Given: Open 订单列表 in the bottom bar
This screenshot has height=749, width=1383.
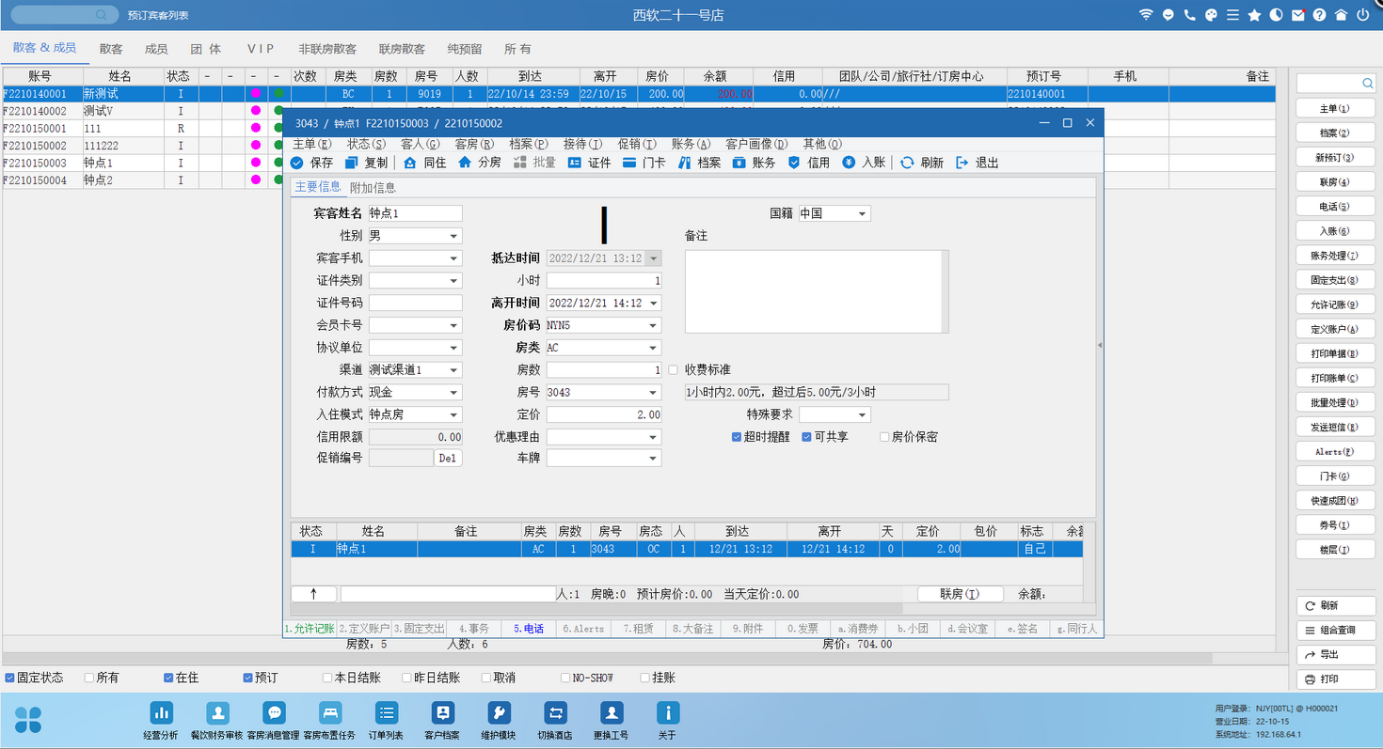Looking at the screenshot, I should click(x=387, y=713).
